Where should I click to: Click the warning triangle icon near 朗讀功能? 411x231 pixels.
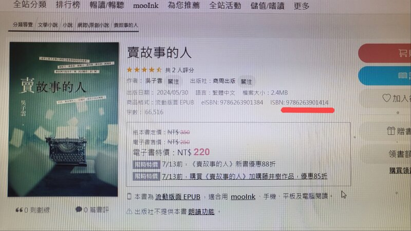[129, 211]
